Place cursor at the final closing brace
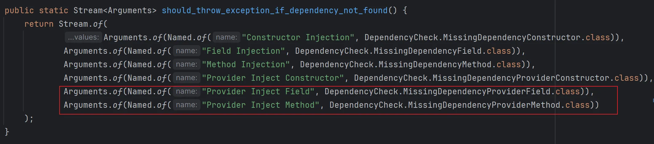Viewport: 654px width, 144px height. [x=7, y=132]
